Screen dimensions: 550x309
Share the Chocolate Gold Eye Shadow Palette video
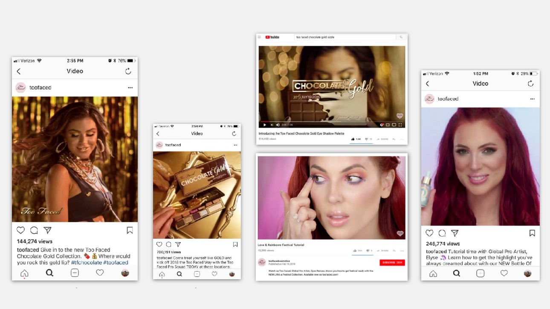point(382,139)
